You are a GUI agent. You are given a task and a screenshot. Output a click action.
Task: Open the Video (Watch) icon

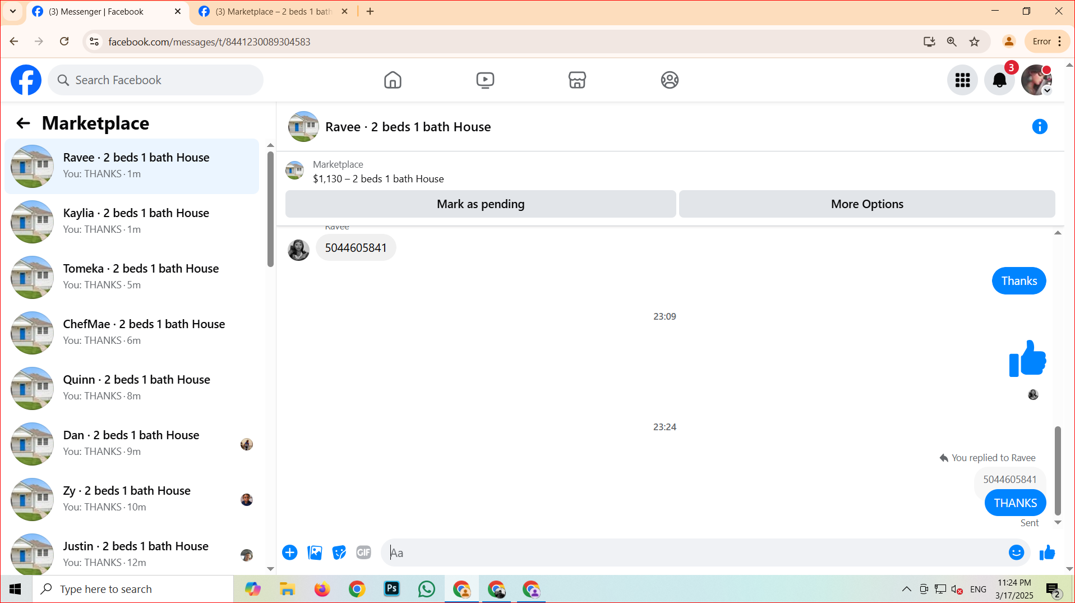coord(485,80)
